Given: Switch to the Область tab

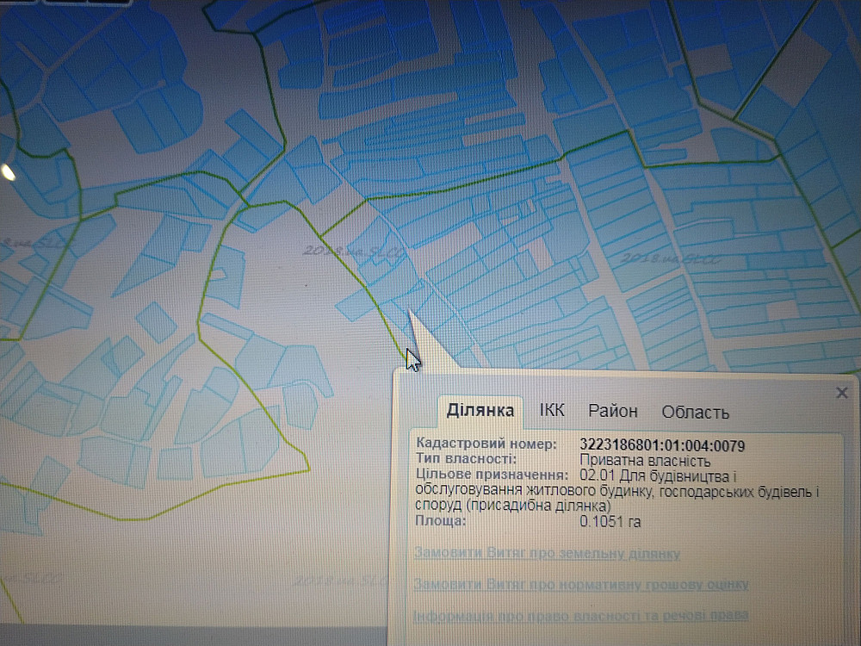Looking at the screenshot, I should pos(695,413).
